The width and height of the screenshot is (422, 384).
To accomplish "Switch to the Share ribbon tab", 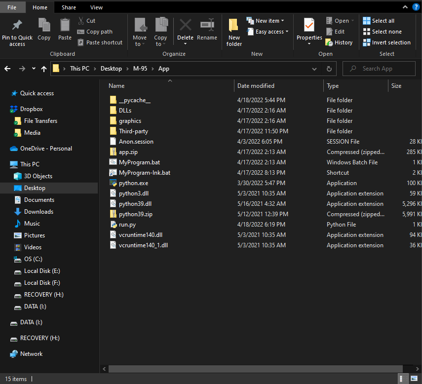I will tap(69, 7).
